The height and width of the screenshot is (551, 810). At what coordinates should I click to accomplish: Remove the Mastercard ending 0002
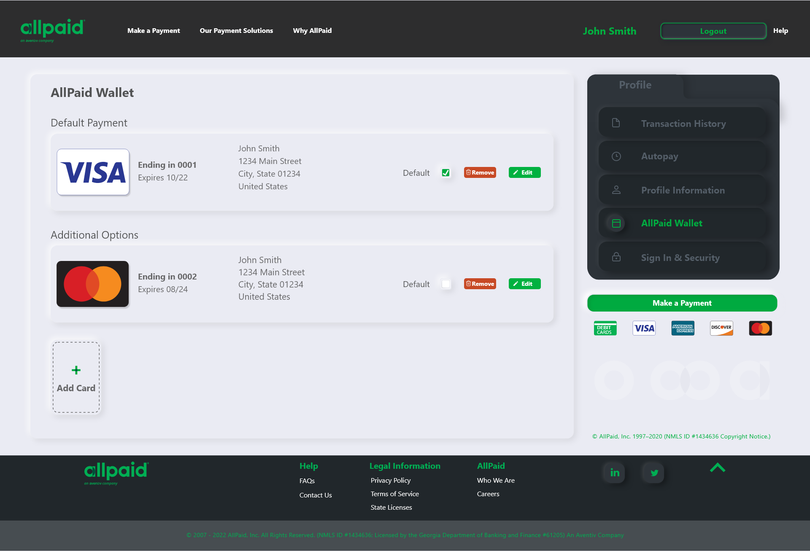(480, 284)
